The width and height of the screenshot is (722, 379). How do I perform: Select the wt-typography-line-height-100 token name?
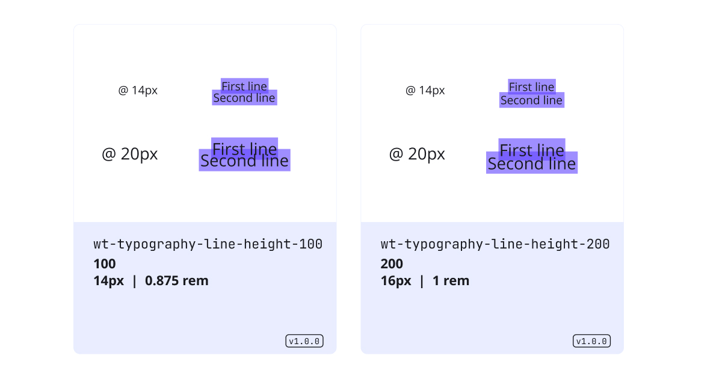point(208,244)
